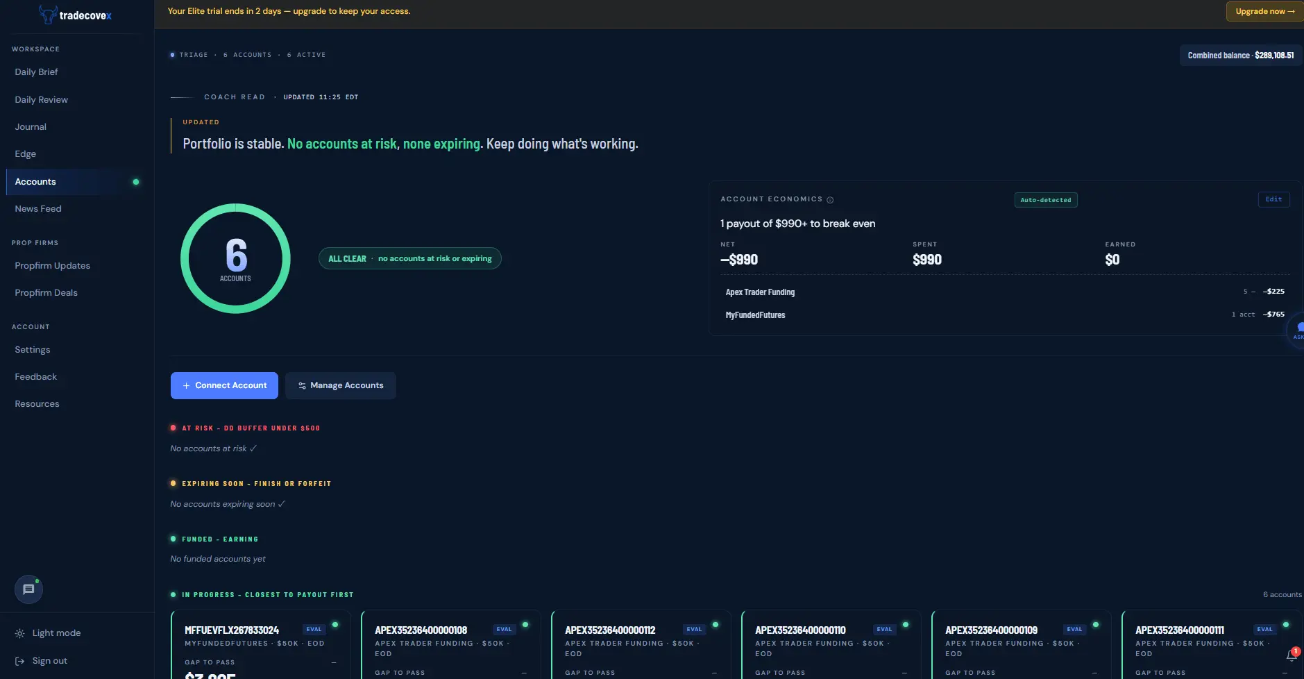Click Combined balance $289,108.51 chip
1304x679 pixels.
pos(1241,56)
